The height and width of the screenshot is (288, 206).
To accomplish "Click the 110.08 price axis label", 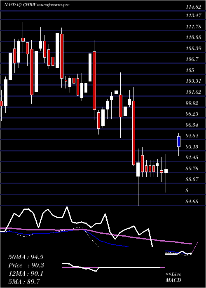I will [x=193, y=37].
